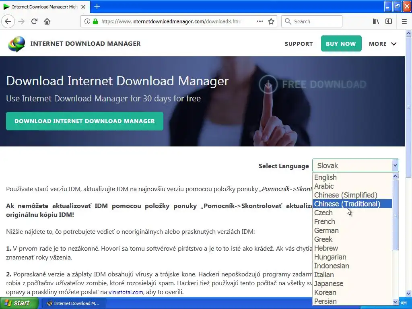The image size is (412, 309).
Task: Click the Select Language combo box showing Slovak
Action: (356, 165)
